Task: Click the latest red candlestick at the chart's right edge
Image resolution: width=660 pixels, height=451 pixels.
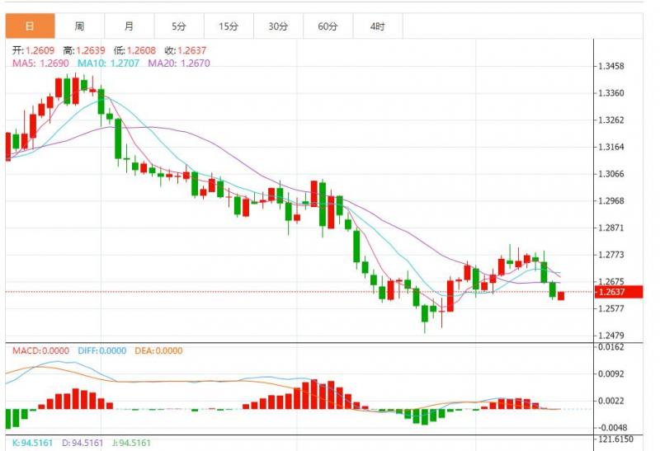Action: click(561, 296)
